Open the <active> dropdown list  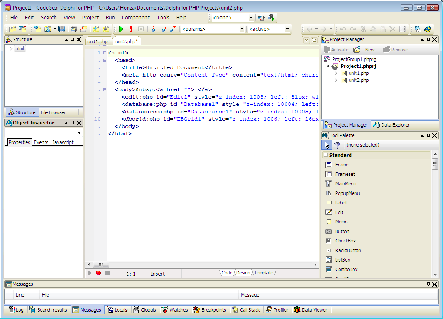point(287,29)
